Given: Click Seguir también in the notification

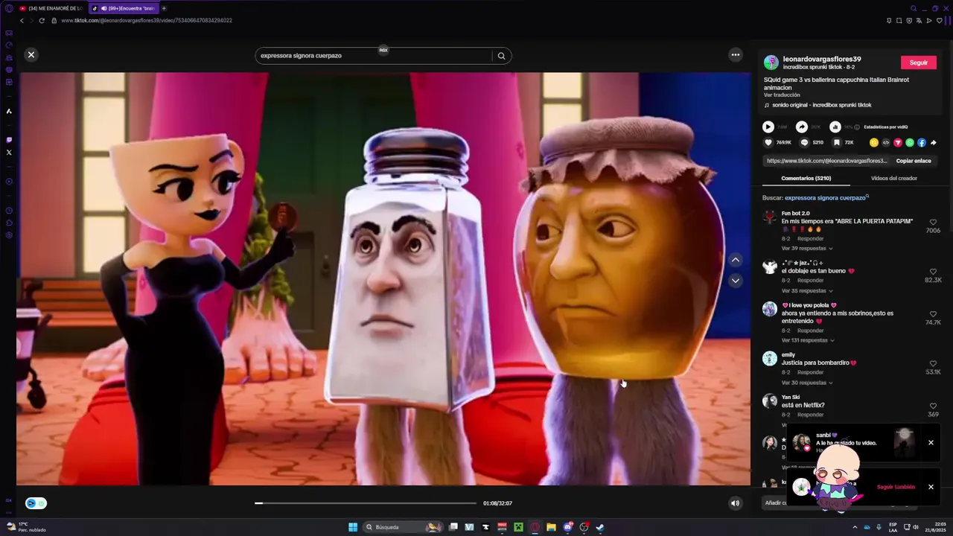Looking at the screenshot, I should pos(896,487).
